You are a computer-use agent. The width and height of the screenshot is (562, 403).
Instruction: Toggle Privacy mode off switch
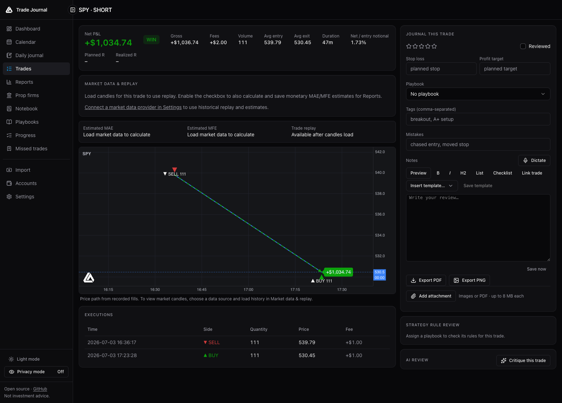coord(36,372)
